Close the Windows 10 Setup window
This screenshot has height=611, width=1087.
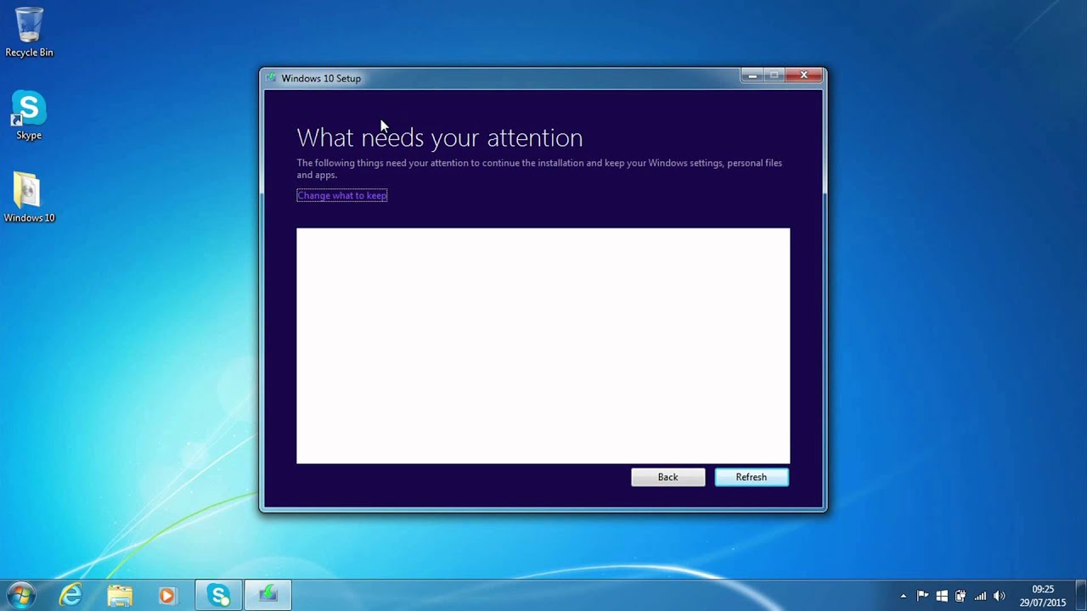point(804,76)
